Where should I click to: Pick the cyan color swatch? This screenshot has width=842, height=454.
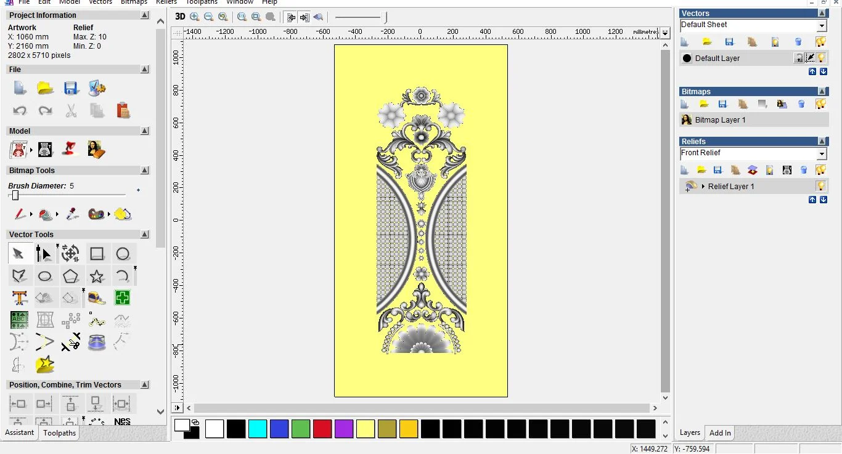coord(258,429)
